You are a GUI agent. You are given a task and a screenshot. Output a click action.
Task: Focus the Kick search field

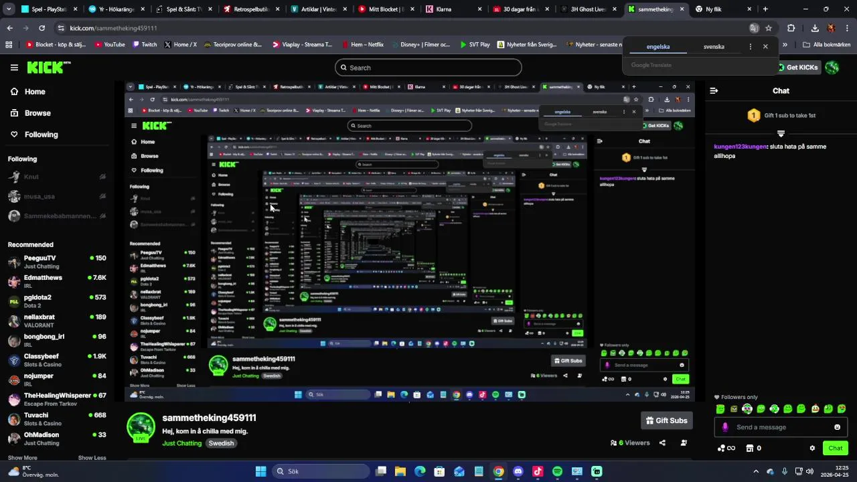point(428,68)
